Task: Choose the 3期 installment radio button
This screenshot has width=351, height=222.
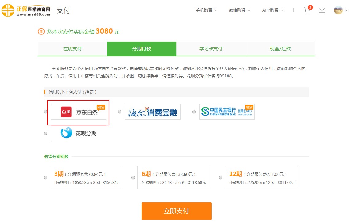Action: point(46,178)
